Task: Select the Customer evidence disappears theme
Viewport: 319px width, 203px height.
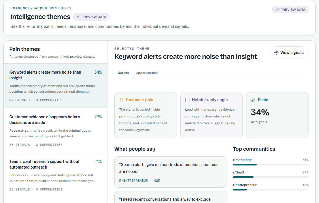Action: (x=55, y=130)
